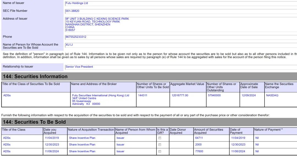Click the Phone number field
Image resolution: width=297 pixels, height=156 pixels.
coord(181,37)
